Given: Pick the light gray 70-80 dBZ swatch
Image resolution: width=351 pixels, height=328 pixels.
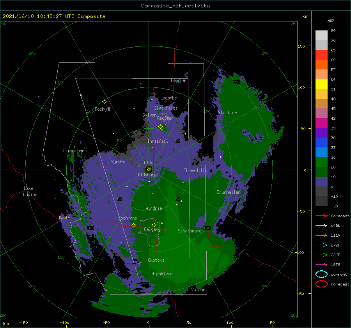Looking at the screenshot, I should pyautogui.click(x=321, y=35).
